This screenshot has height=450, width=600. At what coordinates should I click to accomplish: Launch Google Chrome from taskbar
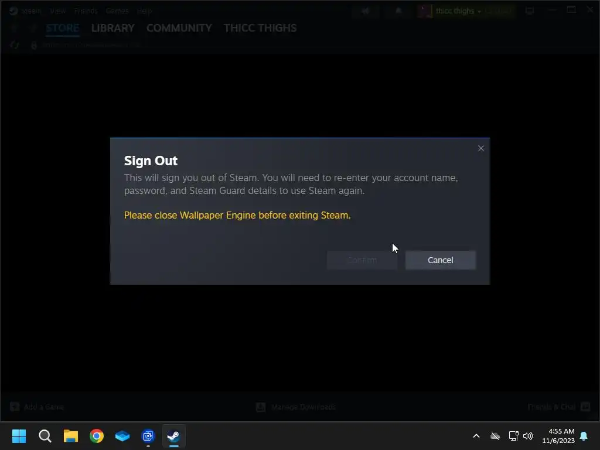tap(97, 436)
